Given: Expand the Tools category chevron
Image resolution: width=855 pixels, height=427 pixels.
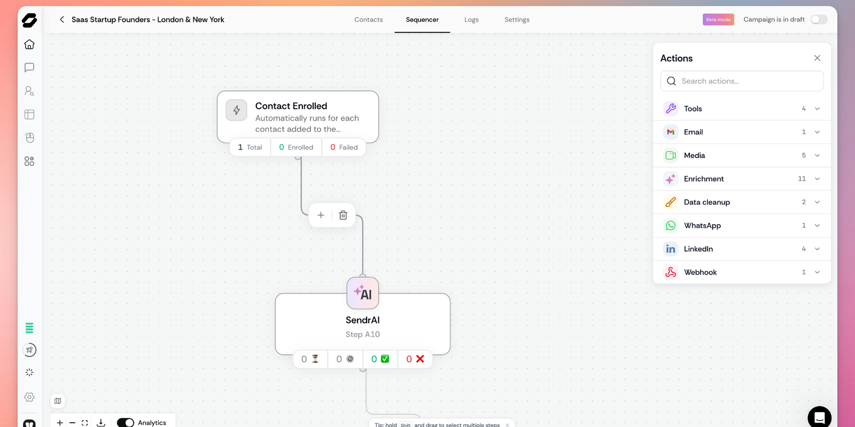Looking at the screenshot, I should click(817, 109).
